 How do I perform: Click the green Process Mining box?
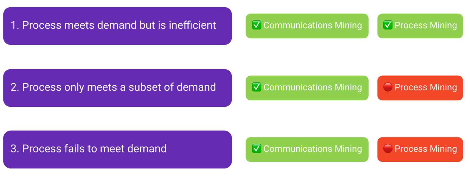click(420, 26)
